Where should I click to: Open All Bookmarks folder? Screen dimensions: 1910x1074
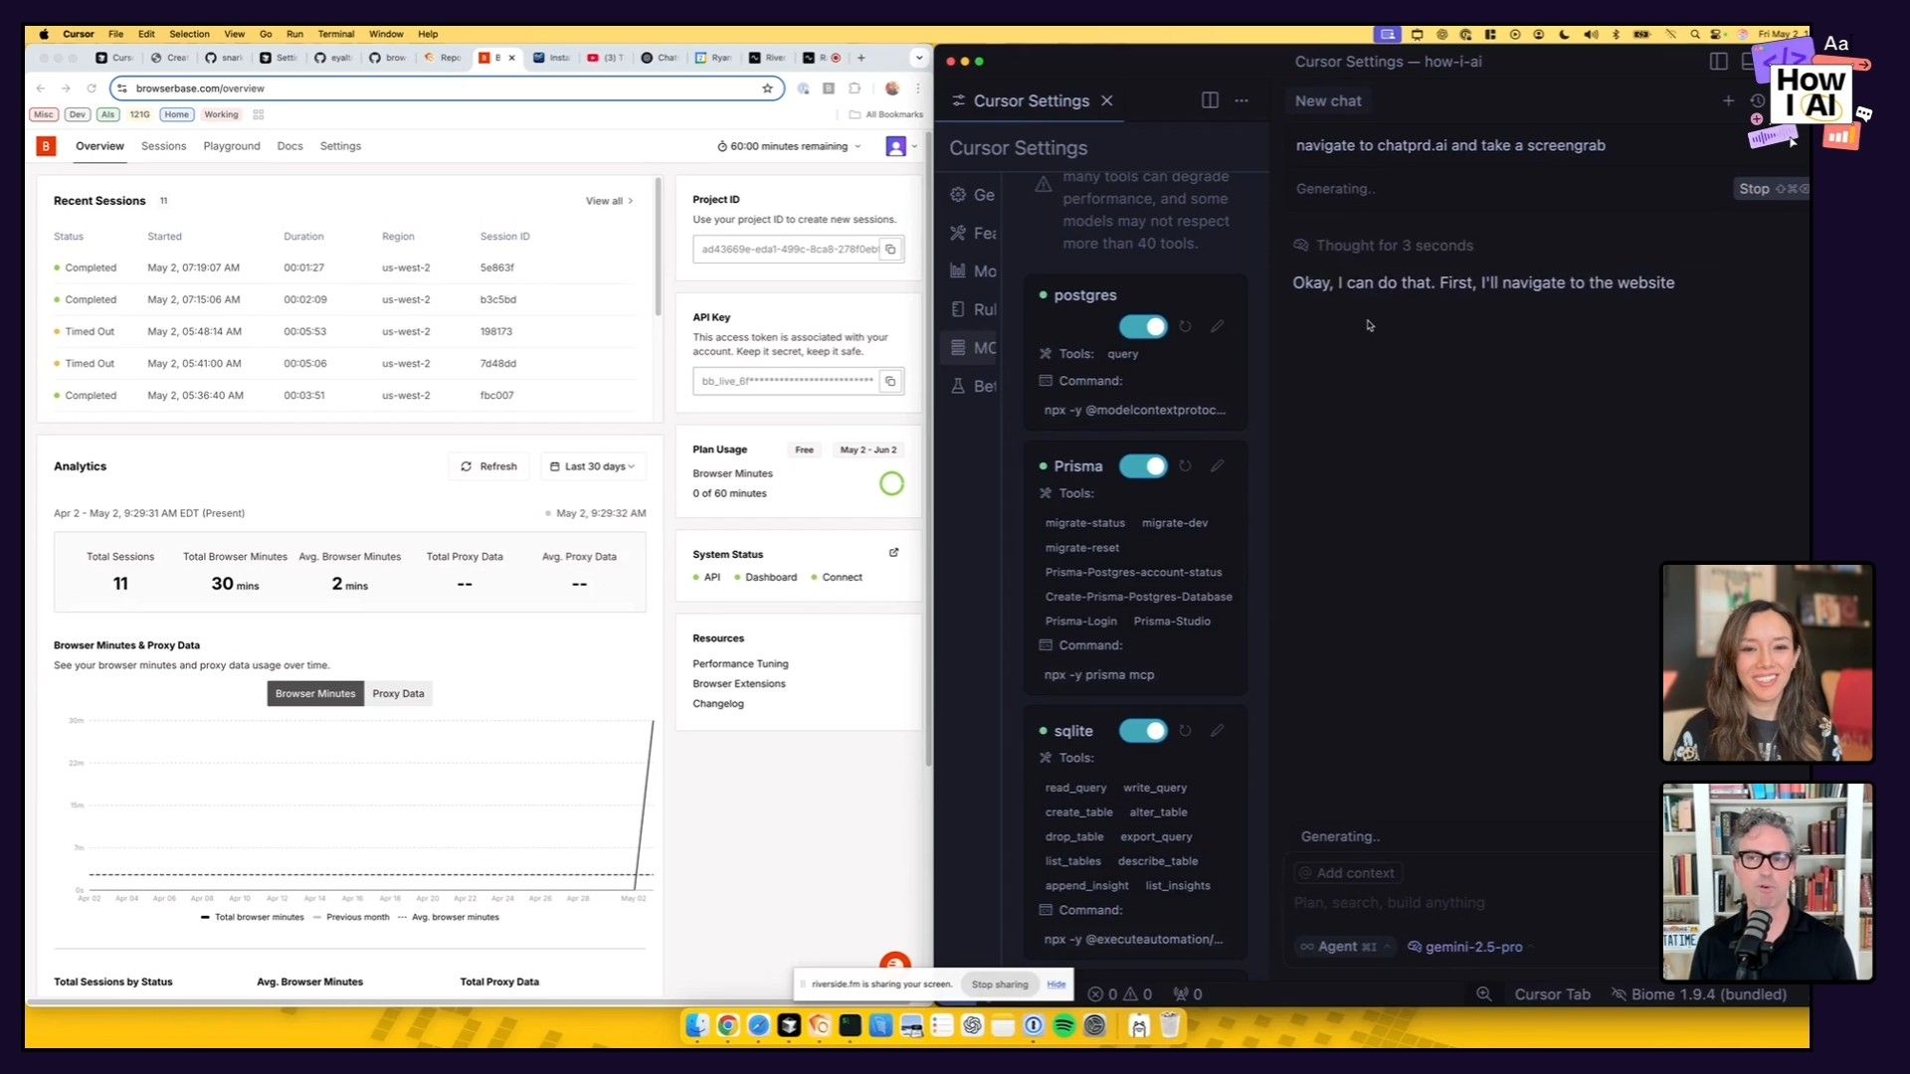(885, 114)
